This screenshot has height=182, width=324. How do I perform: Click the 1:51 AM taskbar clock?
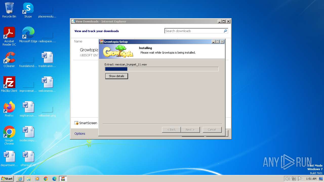(x=311, y=179)
